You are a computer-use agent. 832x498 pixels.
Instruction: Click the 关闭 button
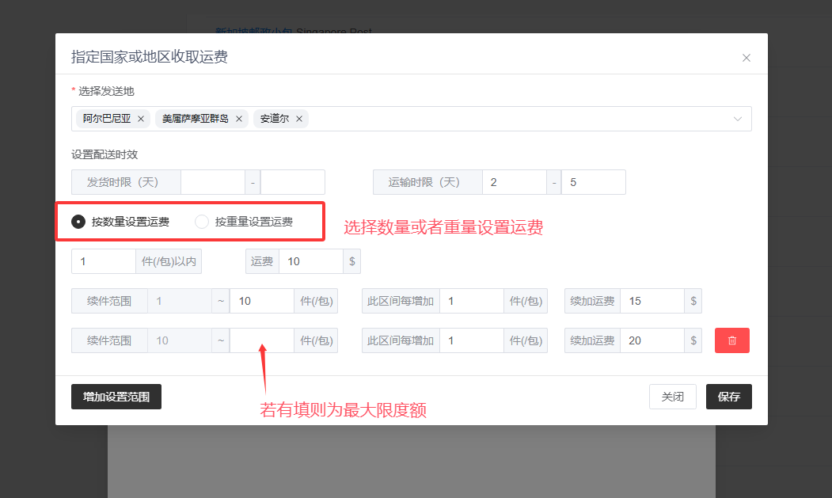click(x=672, y=397)
